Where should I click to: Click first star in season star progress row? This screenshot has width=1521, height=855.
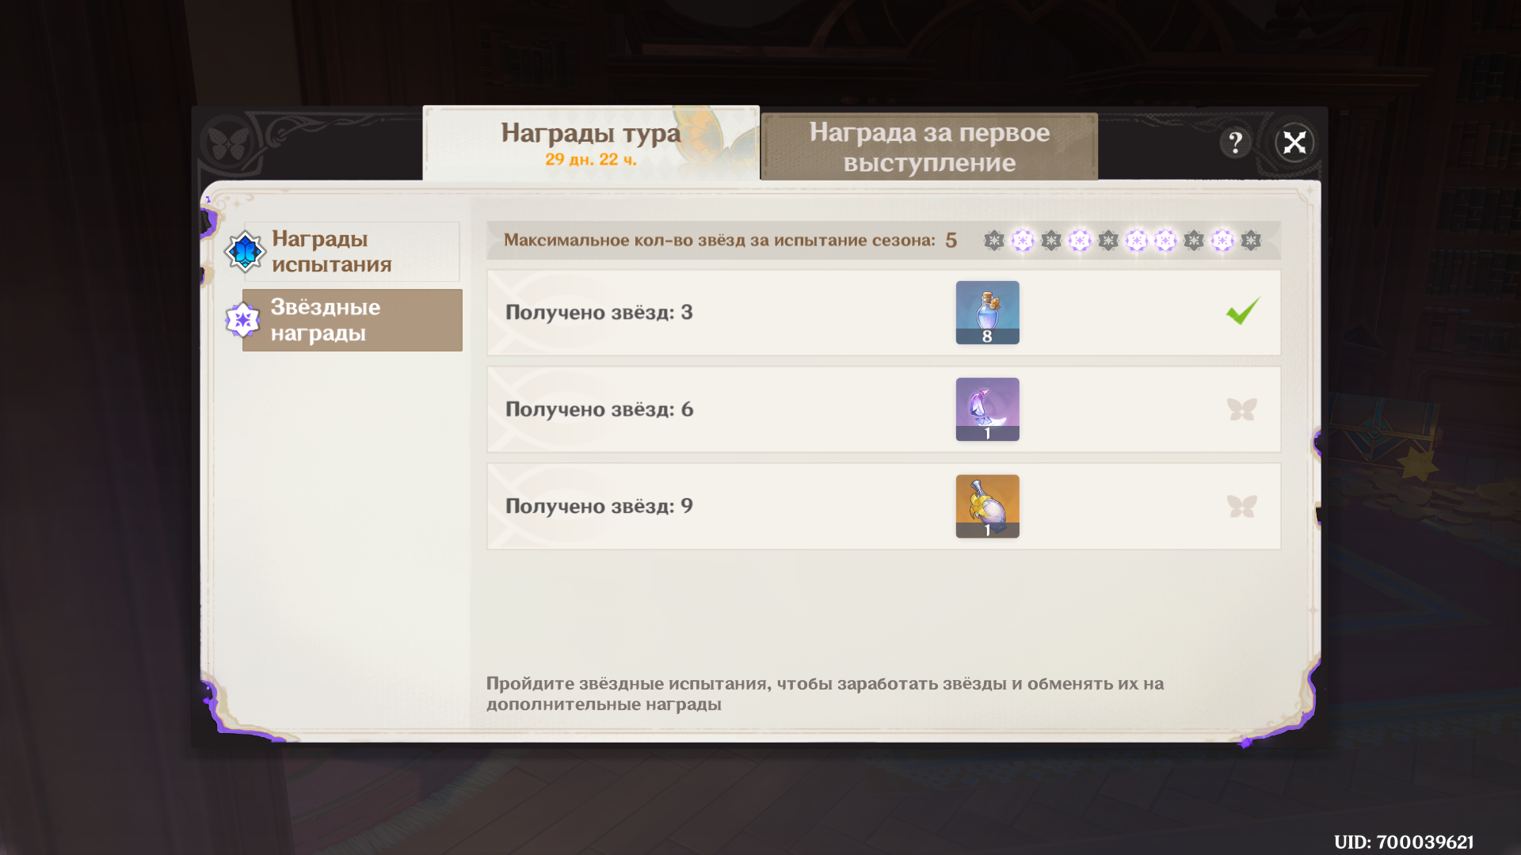tap(994, 240)
